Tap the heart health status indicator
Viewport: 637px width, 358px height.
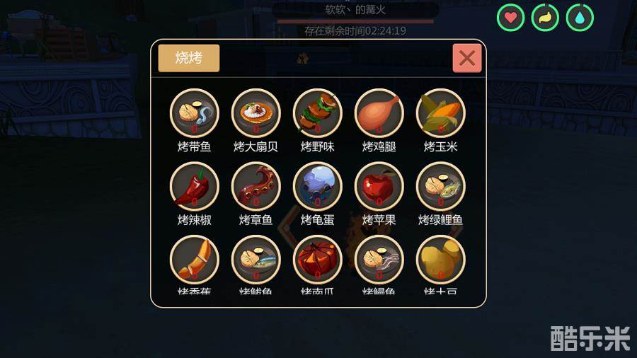coord(510,18)
